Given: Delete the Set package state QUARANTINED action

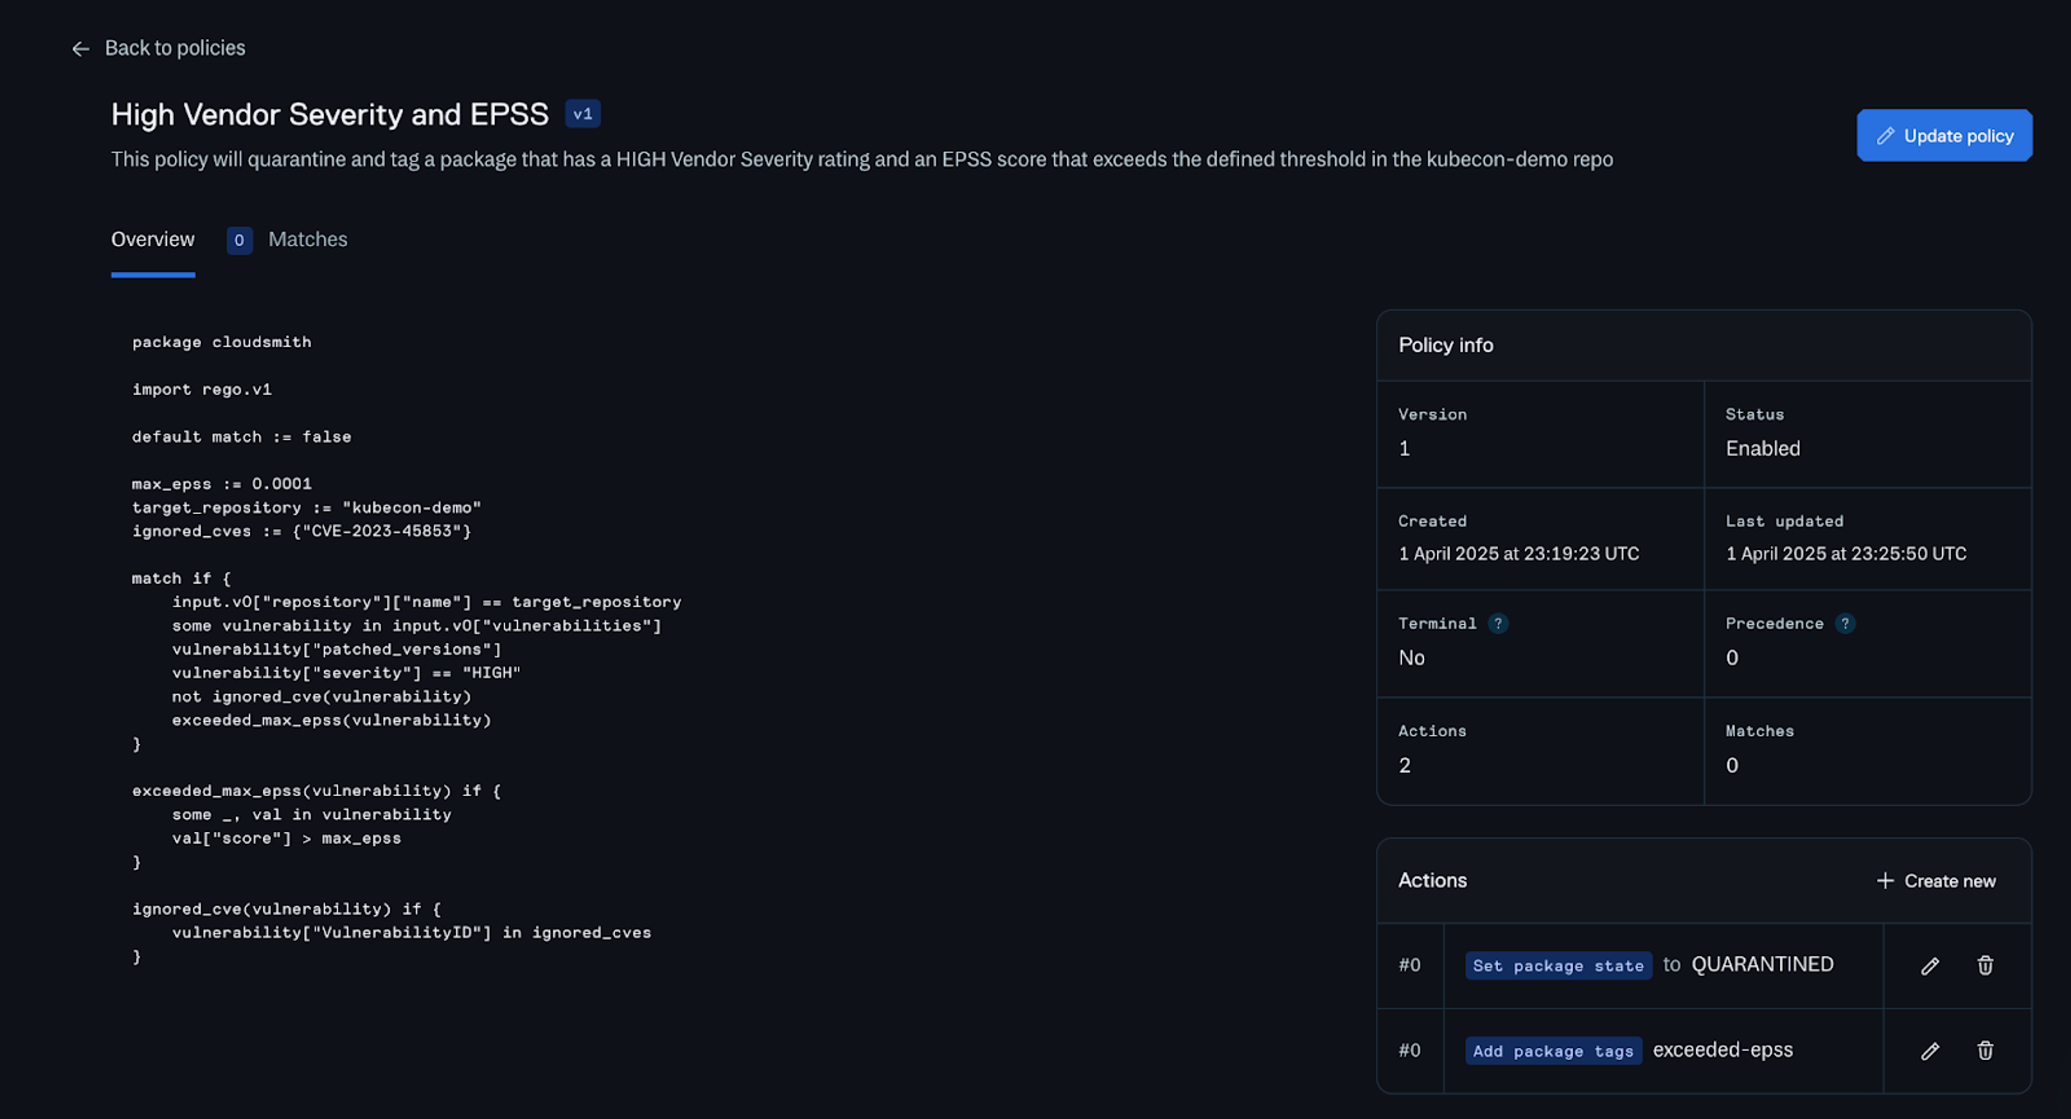Looking at the screenshot, I should (1985, 965).
